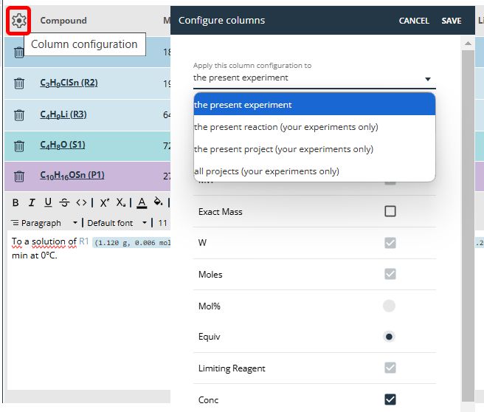Enable the Exact Mass column checkbox
Image resolution: width=484 pixels, height=412 pixels.
pyautogui.click(x=390, y=211)
